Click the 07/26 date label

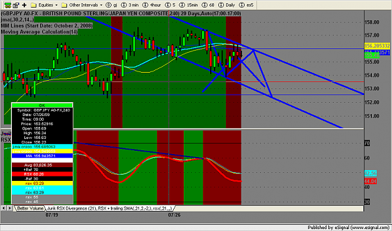pos(174,215)
